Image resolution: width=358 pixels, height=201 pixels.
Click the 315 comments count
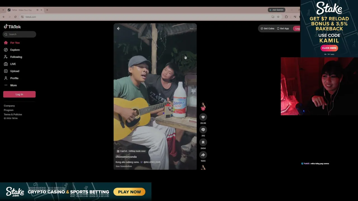pyautogui.click(x=203, y=136)
